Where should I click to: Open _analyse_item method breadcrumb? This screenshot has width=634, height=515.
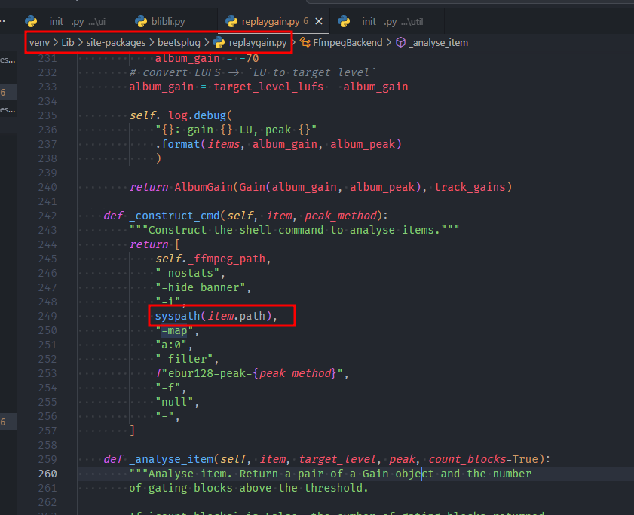(438, 42)
